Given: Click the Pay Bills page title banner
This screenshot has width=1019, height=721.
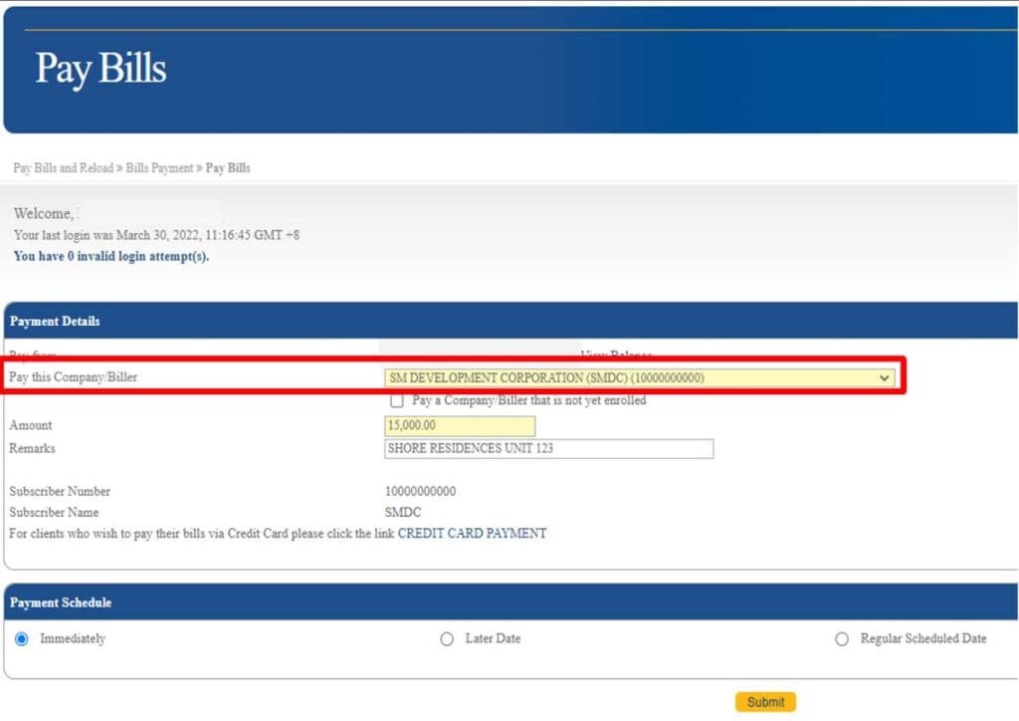Looking at the screenshot, I should pyautogui.click(x=101, y=68).
